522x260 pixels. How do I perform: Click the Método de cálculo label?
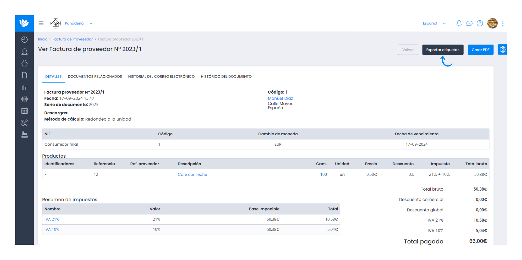[64, 119]
